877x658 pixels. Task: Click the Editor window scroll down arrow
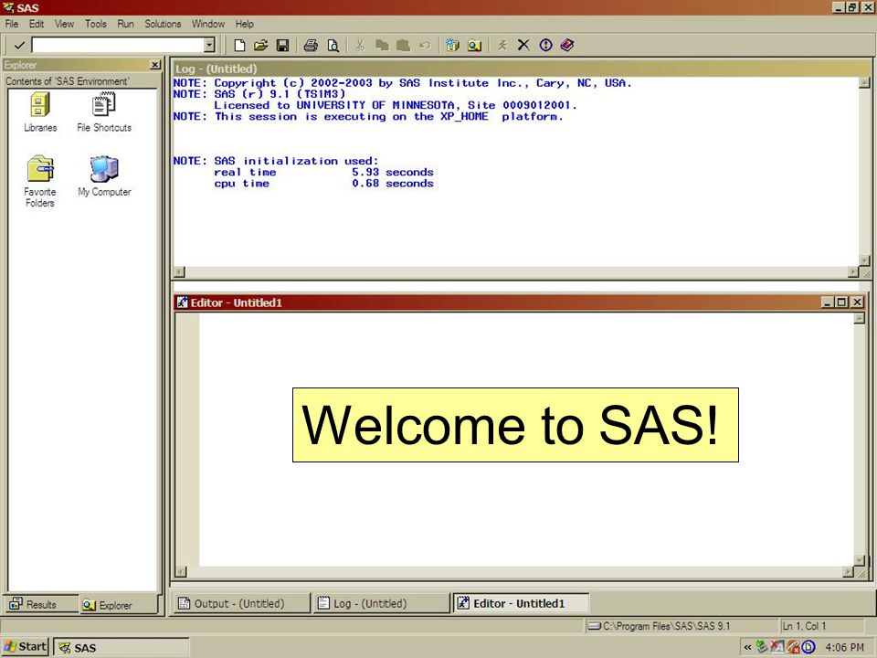pos(860,560)
